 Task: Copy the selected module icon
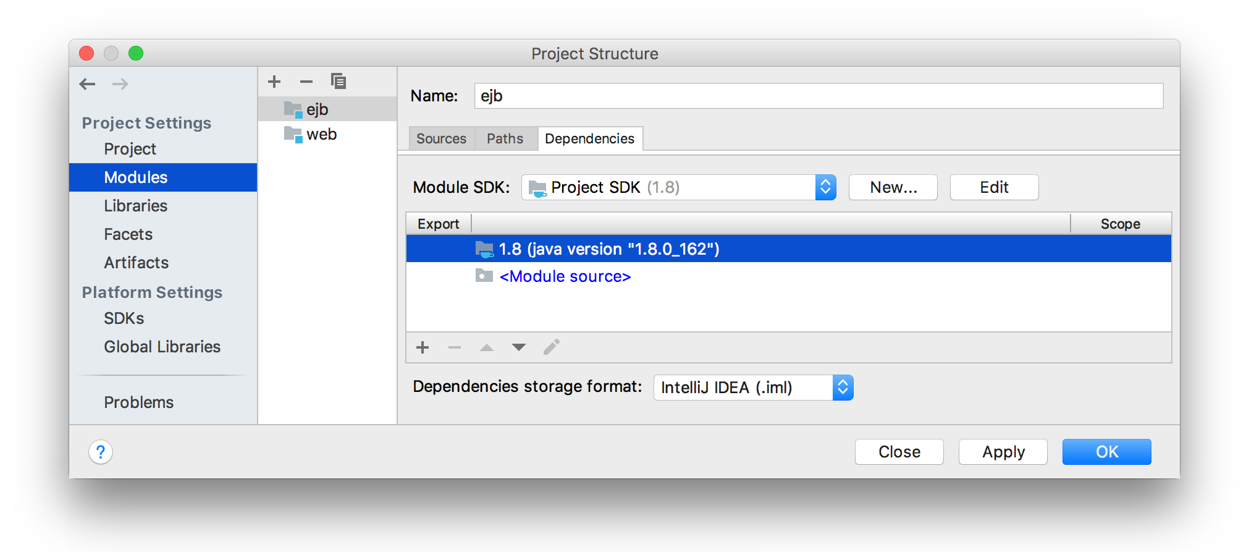[339, 82]
